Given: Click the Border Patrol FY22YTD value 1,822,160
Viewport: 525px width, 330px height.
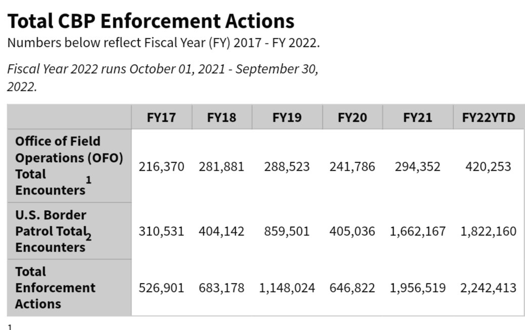Looking at the screenshot, I should 489,231.
